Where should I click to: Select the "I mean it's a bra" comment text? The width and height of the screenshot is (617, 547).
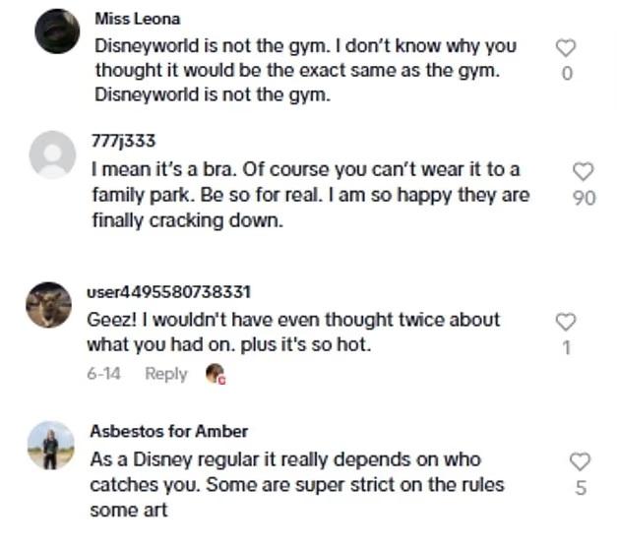click(x=309, y=194)
